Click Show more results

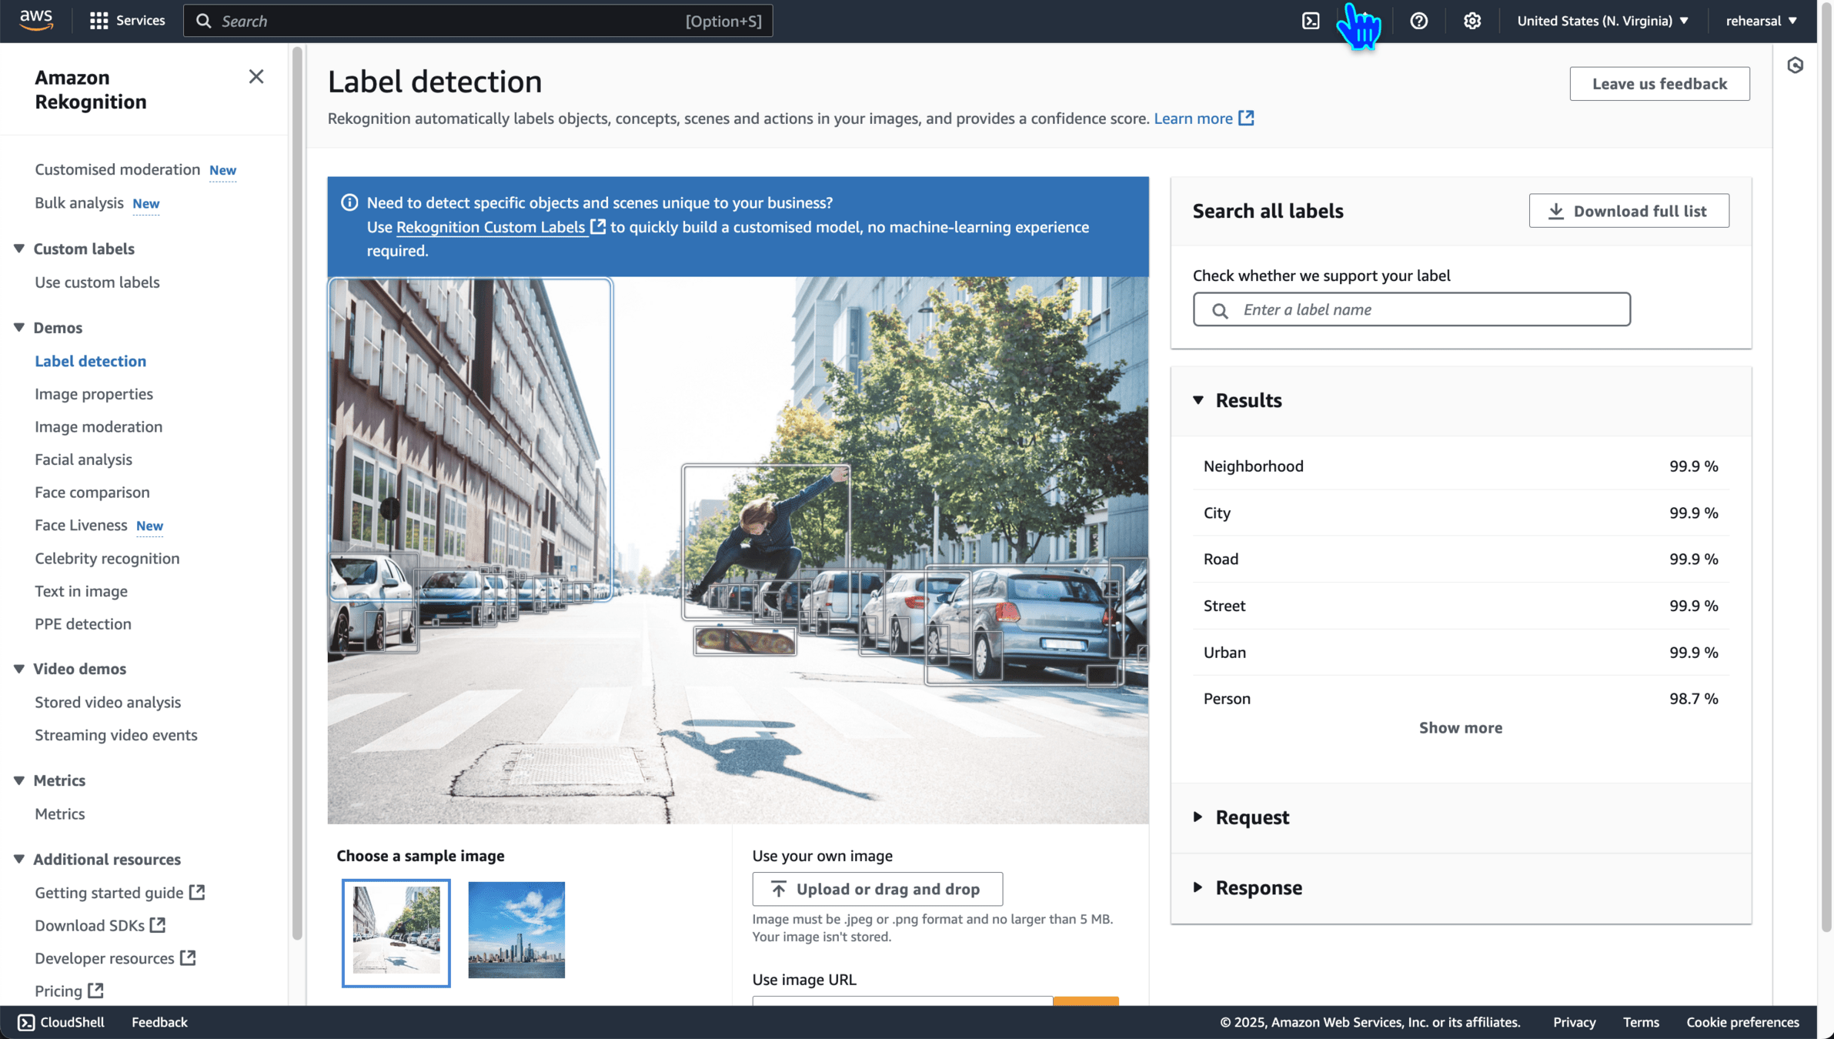(1460, 727)
